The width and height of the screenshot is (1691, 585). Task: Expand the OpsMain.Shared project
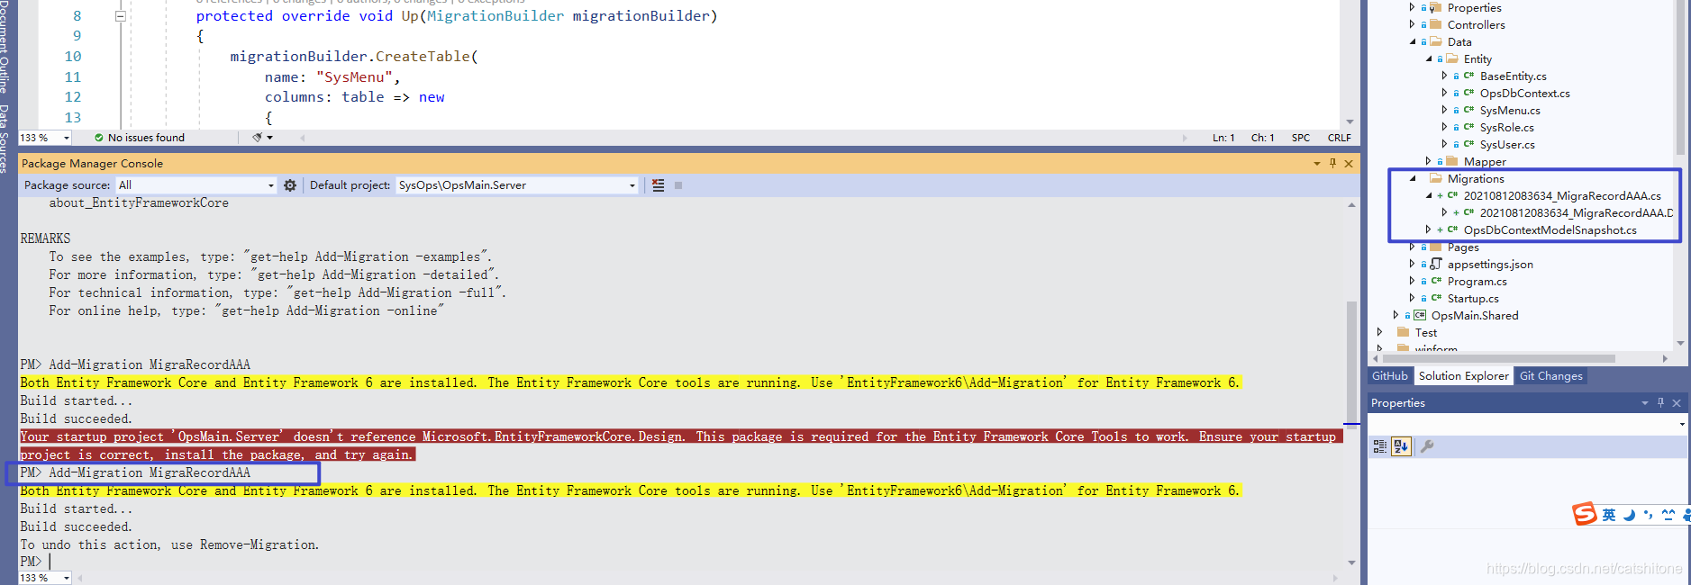[1396, 316]
